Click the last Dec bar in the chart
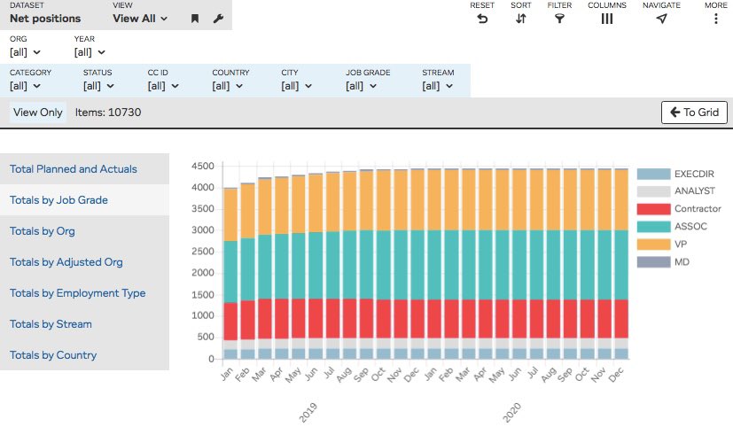The height and width of the screenshot is (427, 733). click(x=621, y=264)
